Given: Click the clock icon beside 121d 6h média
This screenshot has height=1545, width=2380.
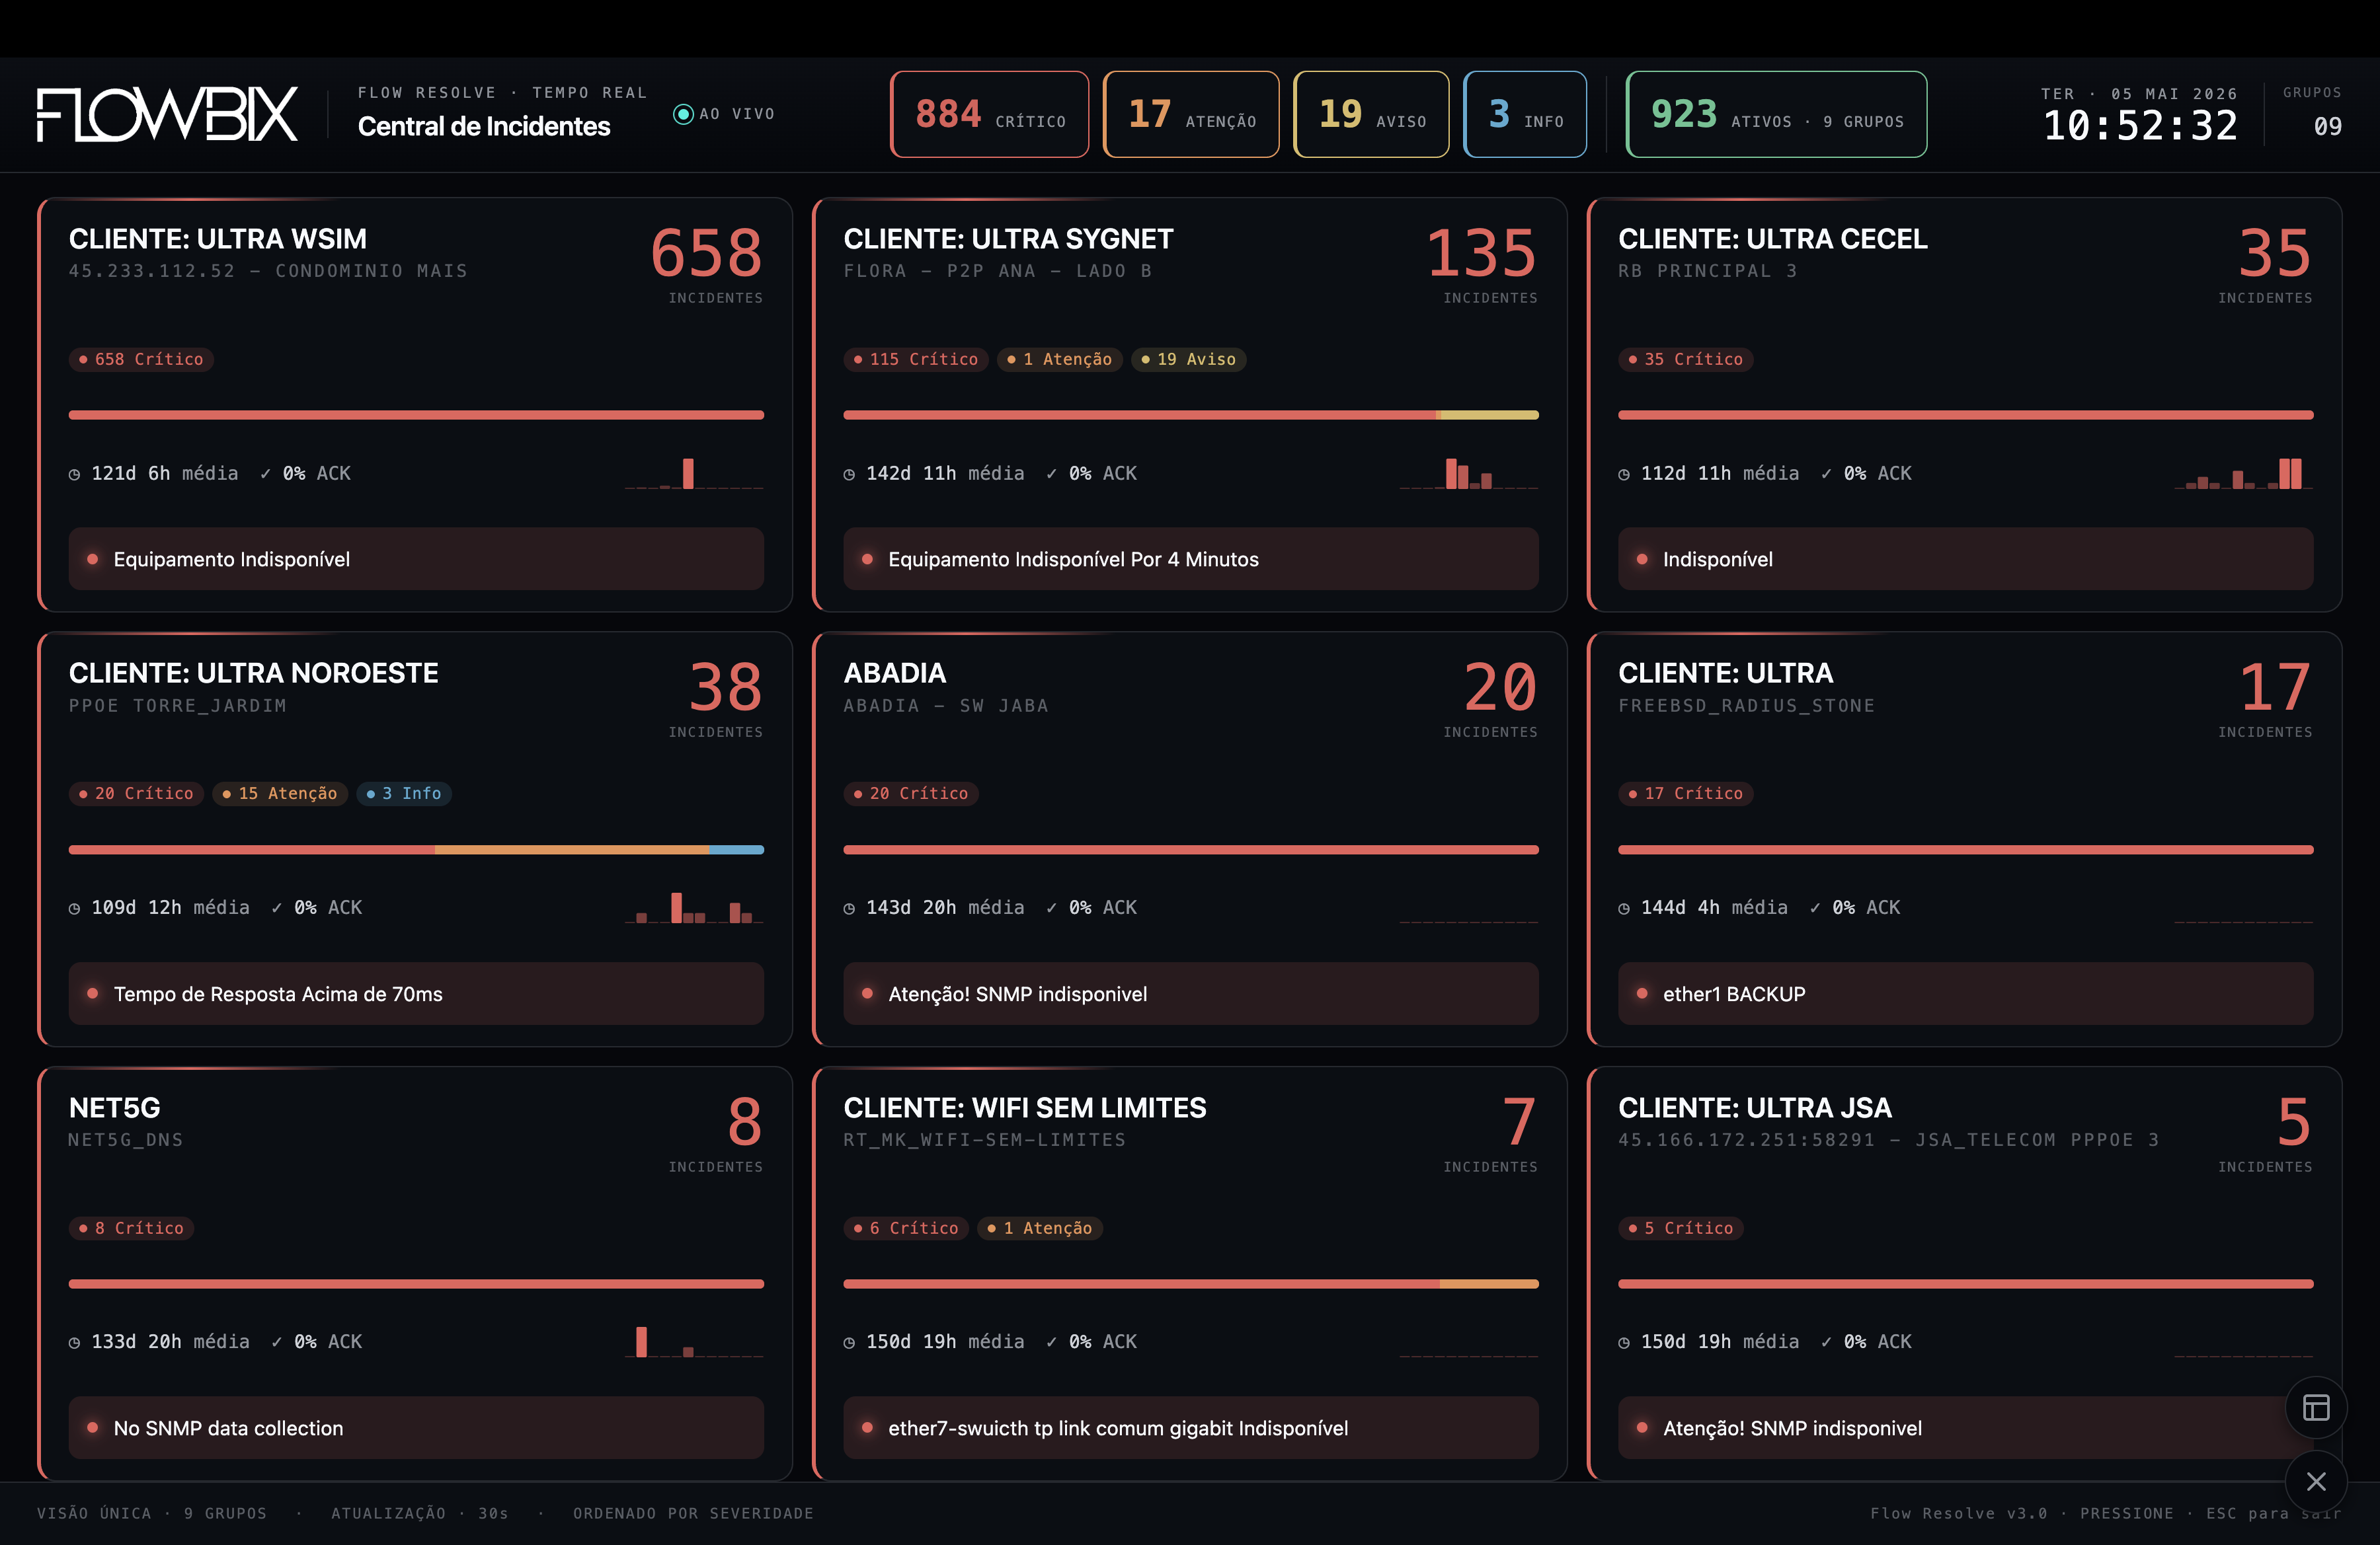Looking at the screenshot, I should click(x=75, y=474).
